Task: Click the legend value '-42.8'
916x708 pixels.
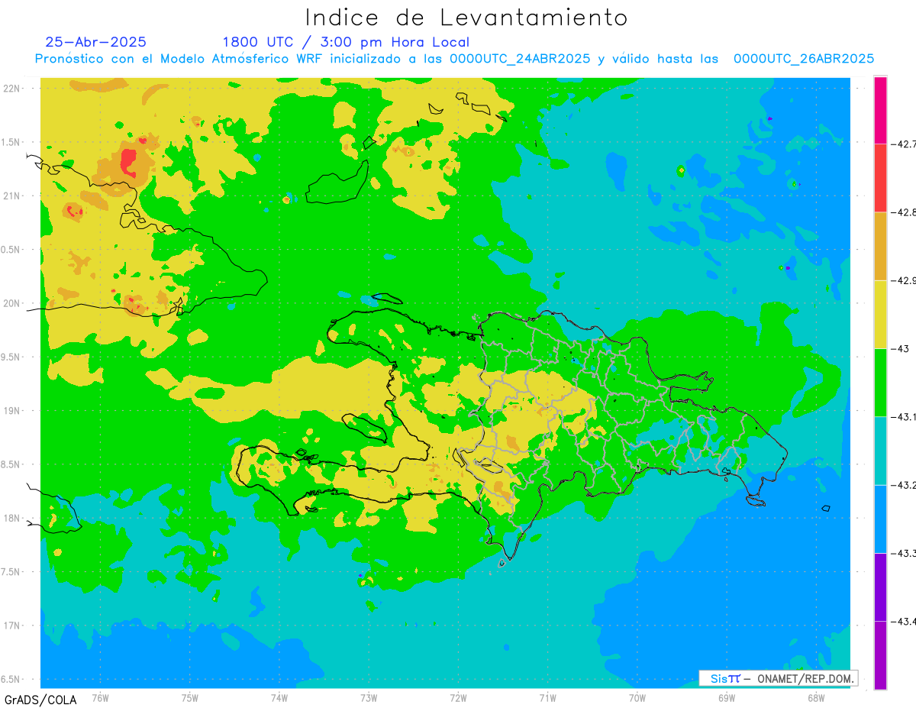Action: 903,212
